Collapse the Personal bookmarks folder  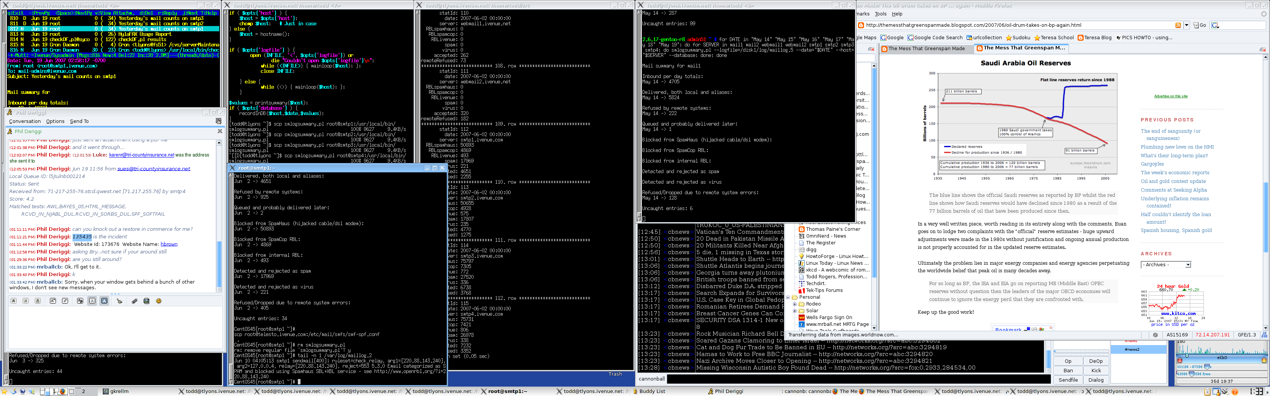coord(788,297)
